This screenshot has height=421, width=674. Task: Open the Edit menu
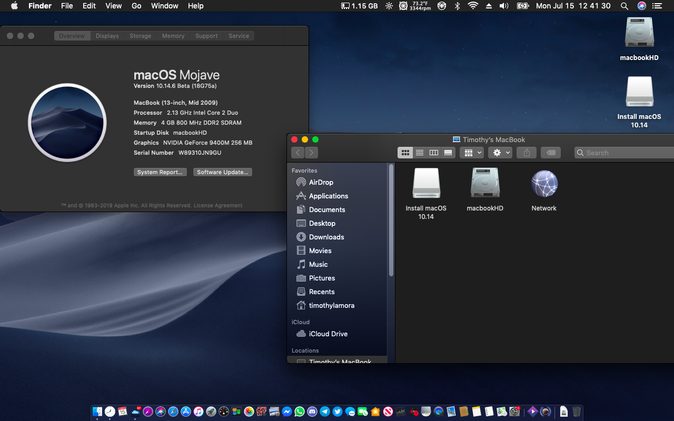pyautogui.click(x=89, y=6)
